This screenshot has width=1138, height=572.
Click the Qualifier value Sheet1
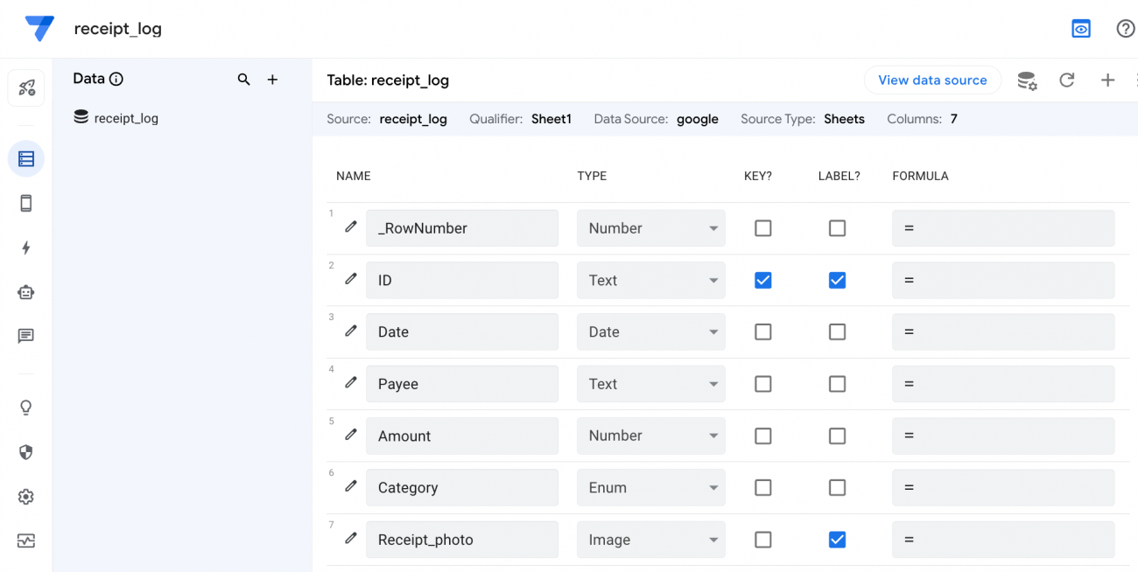pyautogui.click(x=551, y=119)
